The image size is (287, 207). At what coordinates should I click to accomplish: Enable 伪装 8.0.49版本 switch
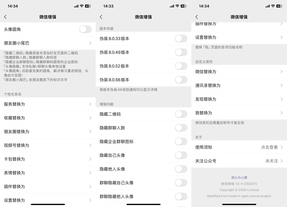coord(181,53)
